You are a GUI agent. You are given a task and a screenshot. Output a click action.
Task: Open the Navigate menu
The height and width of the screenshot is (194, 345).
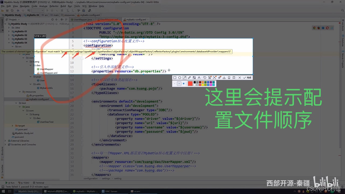click(x=25, y=6)
